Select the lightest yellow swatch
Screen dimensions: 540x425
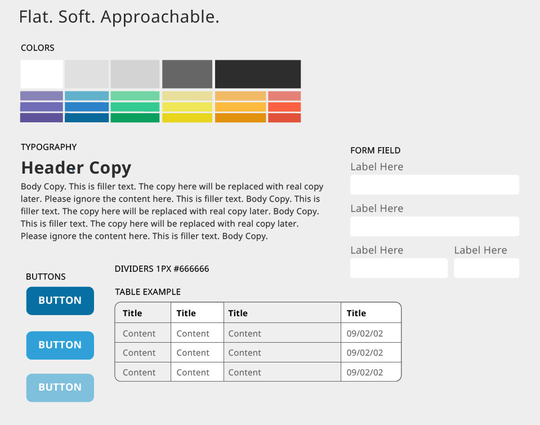[187, 96]
